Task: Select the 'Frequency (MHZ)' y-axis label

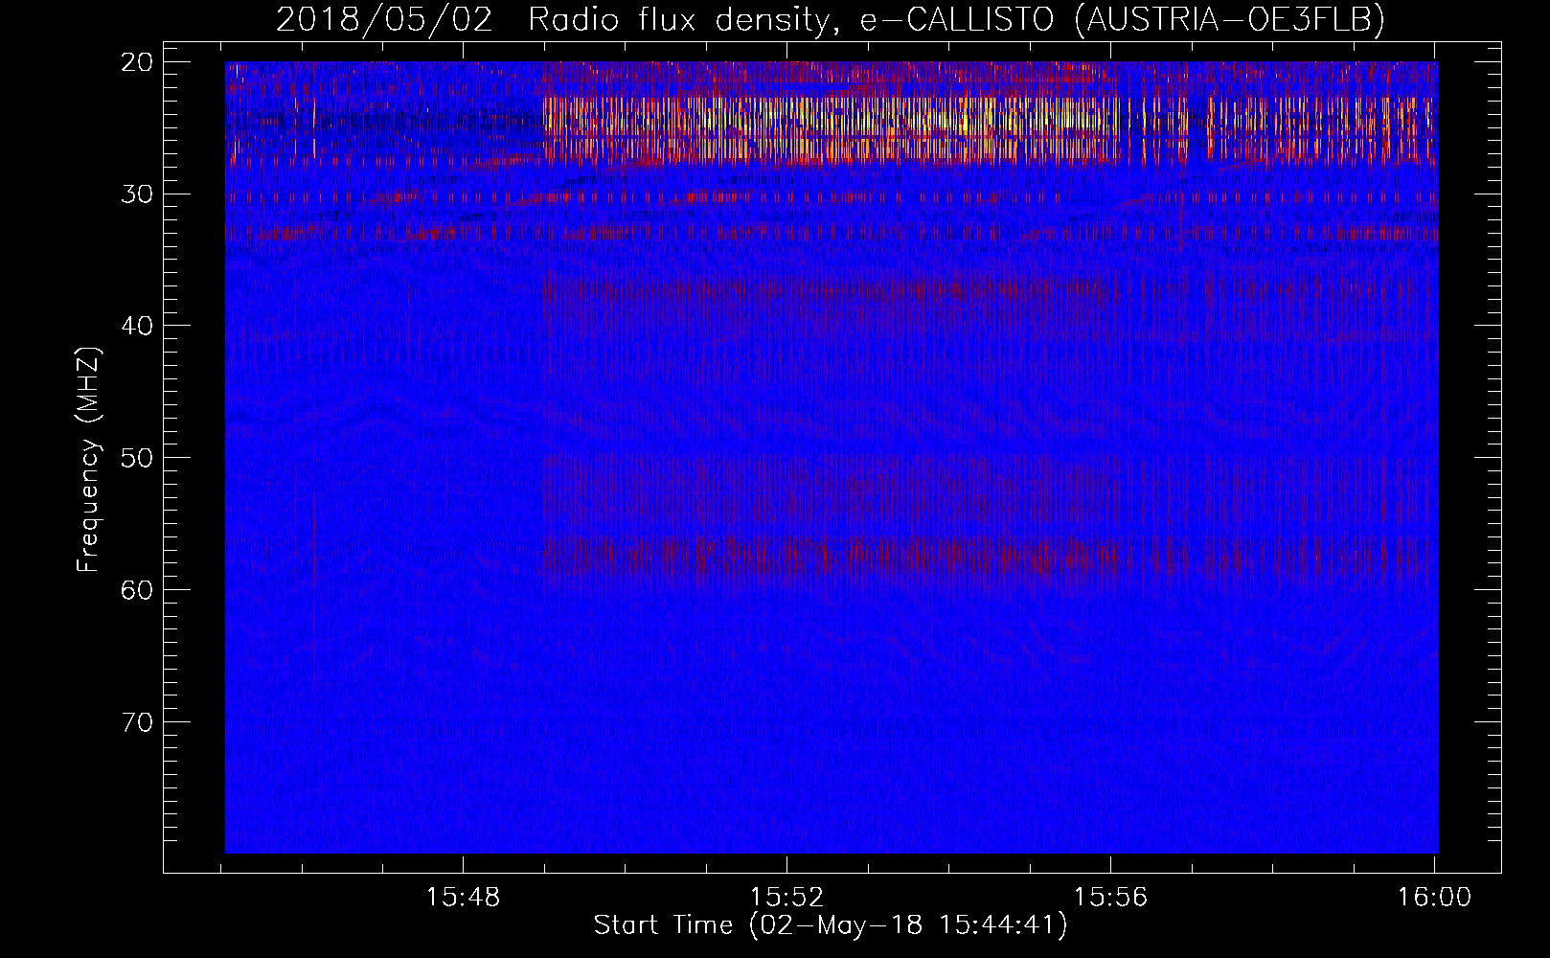Action: [x=88, y=460]
